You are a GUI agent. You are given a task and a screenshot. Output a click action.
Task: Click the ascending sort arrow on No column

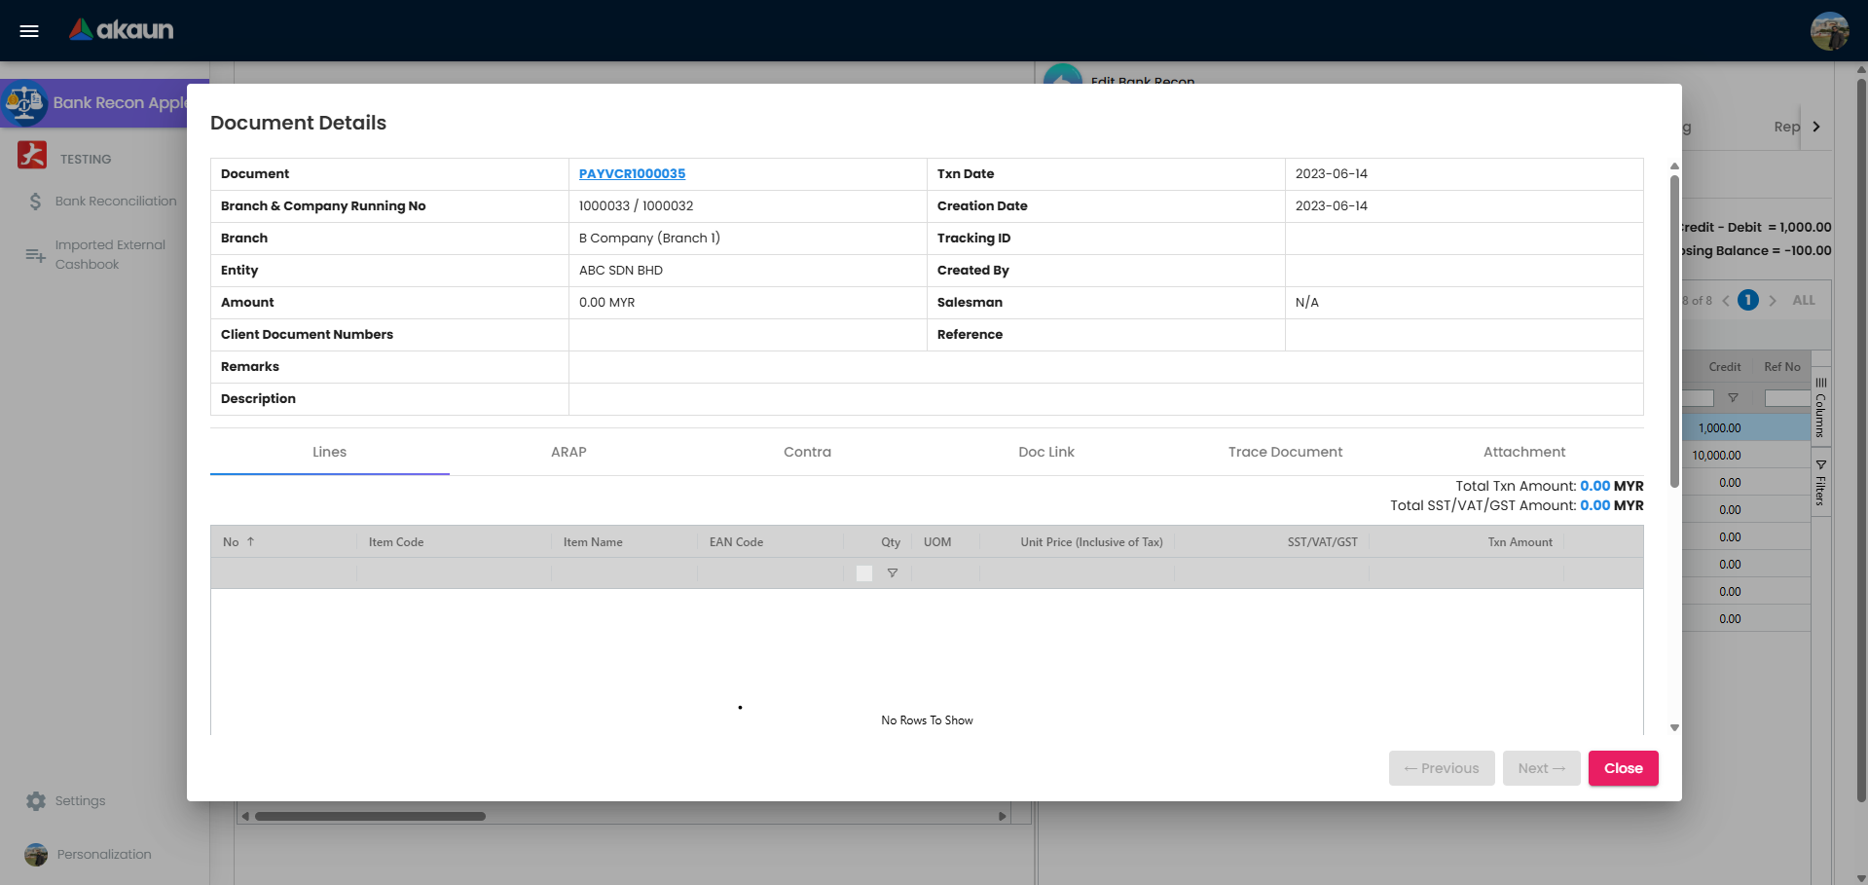(x=251, y=541)
